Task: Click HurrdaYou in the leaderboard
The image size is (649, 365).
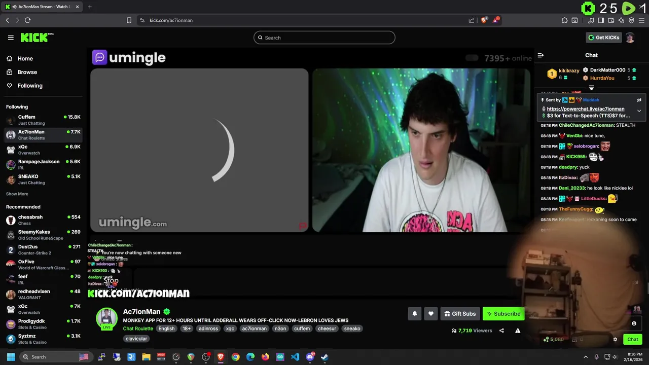Action: pos(602,78)
